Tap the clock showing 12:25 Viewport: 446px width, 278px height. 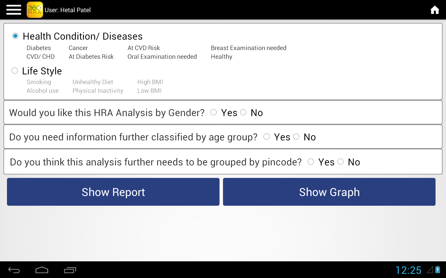(x=408, y=270)
